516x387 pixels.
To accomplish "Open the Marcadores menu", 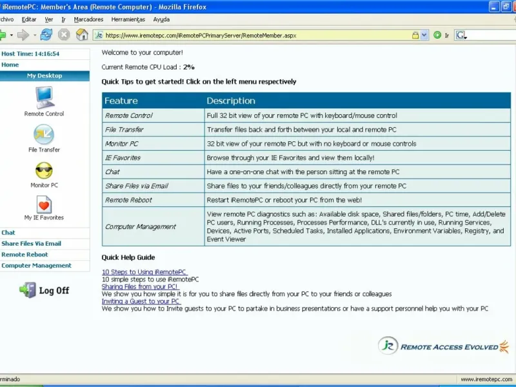I will pos(88,19).
